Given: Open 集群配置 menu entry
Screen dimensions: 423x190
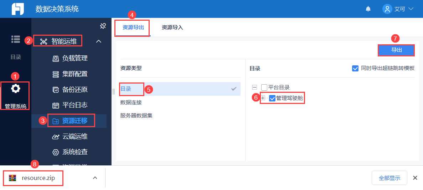Looking at the screenshot, I should coord(74,74).
